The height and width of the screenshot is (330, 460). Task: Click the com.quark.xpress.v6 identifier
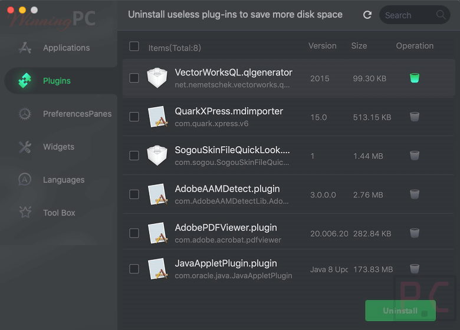(x=212, y=124)
